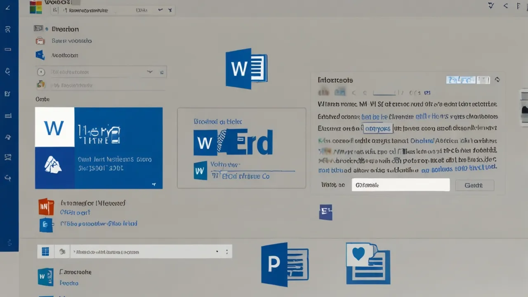Click the colorful Microsoft logo at top left
The width and height of the screenshot is (528, 297).
click(x=36, y=7)
